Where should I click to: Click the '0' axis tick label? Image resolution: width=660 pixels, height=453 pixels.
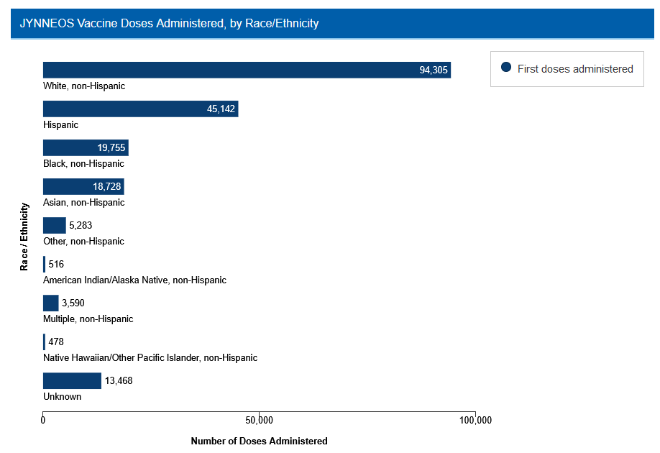pos(43,420)
